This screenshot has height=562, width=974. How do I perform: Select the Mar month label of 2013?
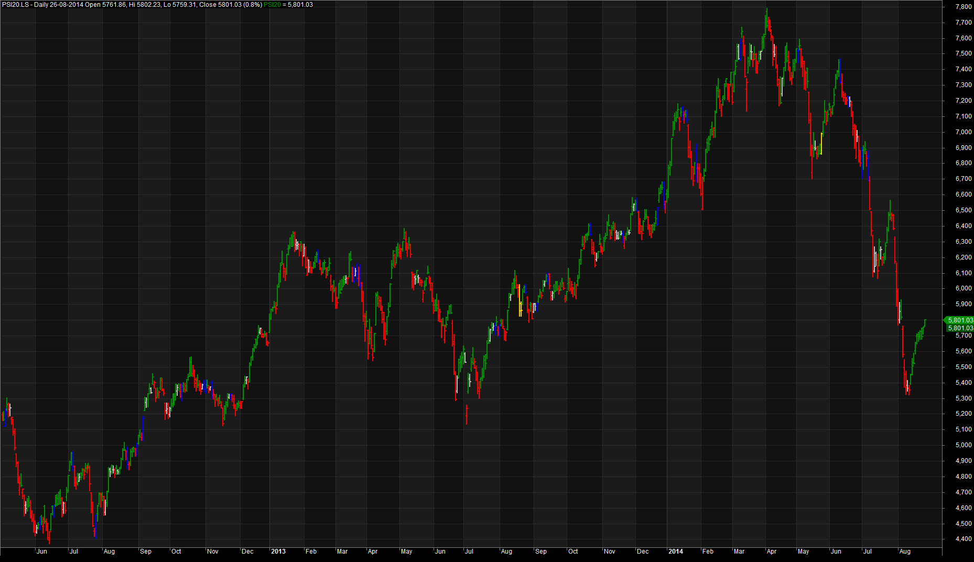click(x=342, y=552)
